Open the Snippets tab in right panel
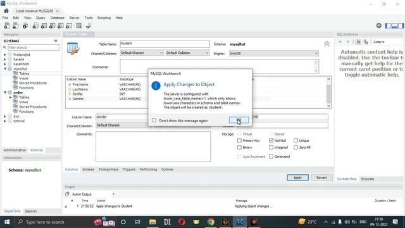405x228 pixels. click(x=367, y=179)
